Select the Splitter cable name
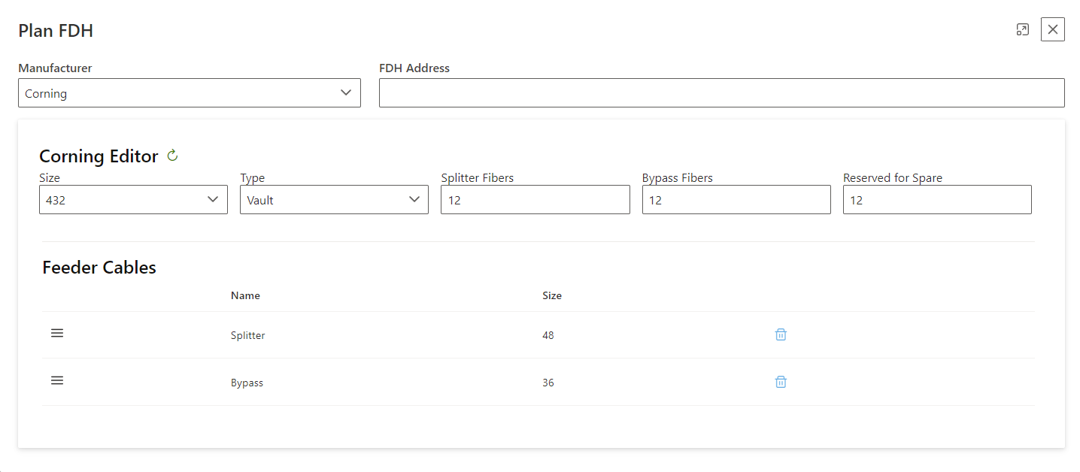 [x=248, y=335]
